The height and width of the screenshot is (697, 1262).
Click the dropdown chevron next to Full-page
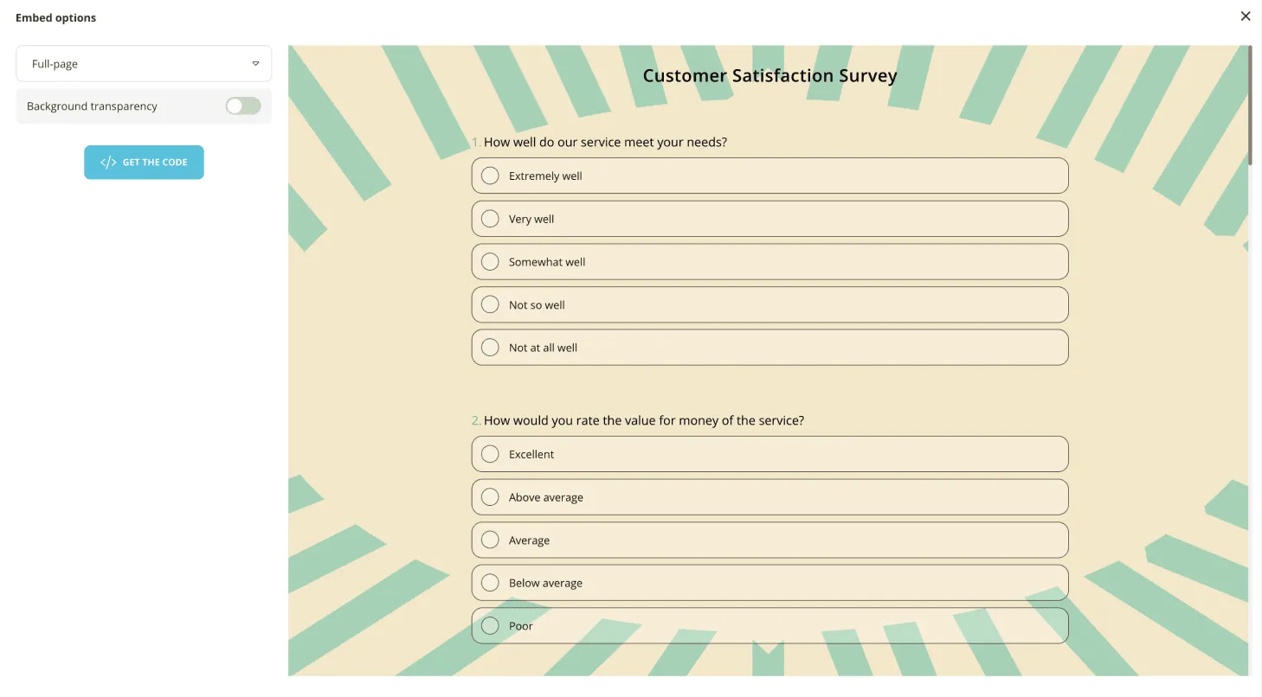tap(256, 63)
